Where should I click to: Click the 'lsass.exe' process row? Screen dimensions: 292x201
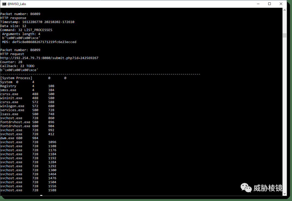27,114
